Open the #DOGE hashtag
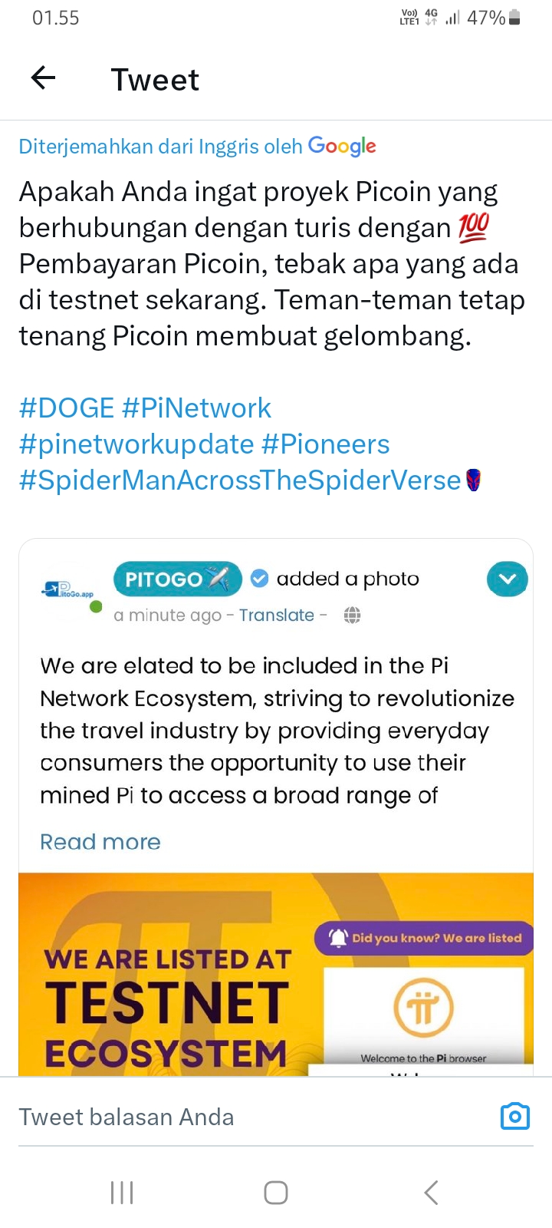The width and height of the screenshot is (552, 1228). click(x=66, y=408)
